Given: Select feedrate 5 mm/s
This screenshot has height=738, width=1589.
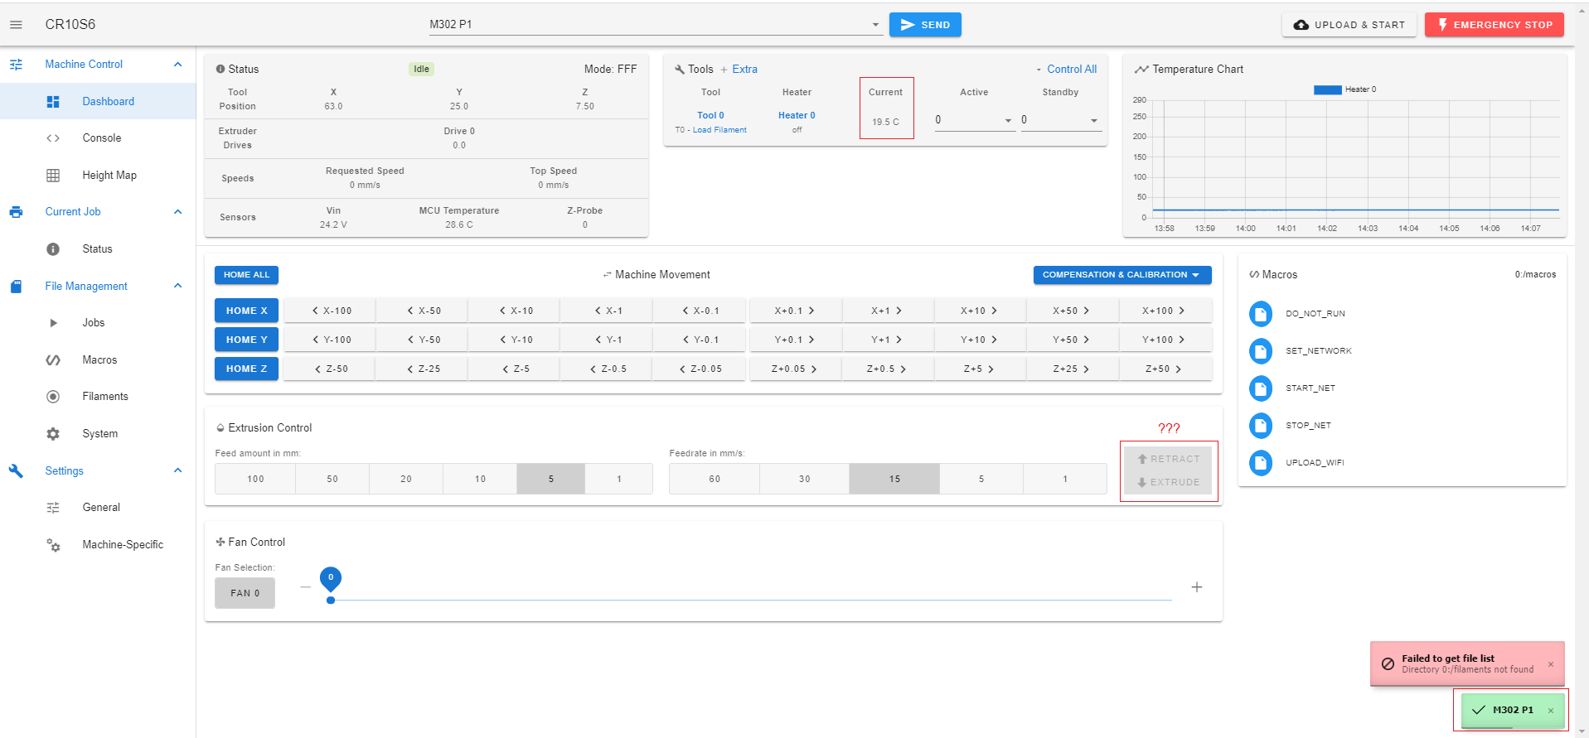Looking at the screenshot, I should tap(981, 479).
